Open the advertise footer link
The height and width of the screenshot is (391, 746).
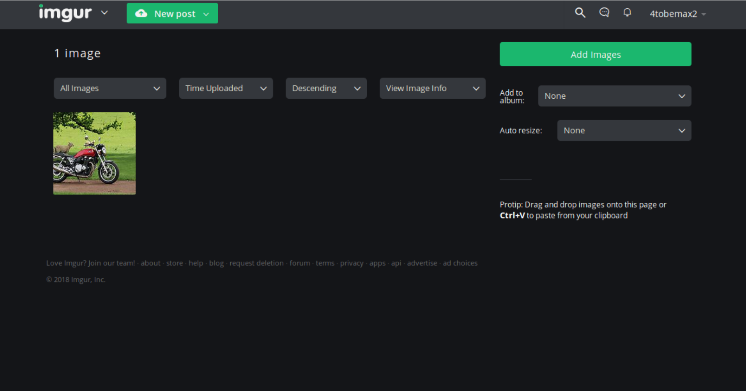[x=422, y=263]
